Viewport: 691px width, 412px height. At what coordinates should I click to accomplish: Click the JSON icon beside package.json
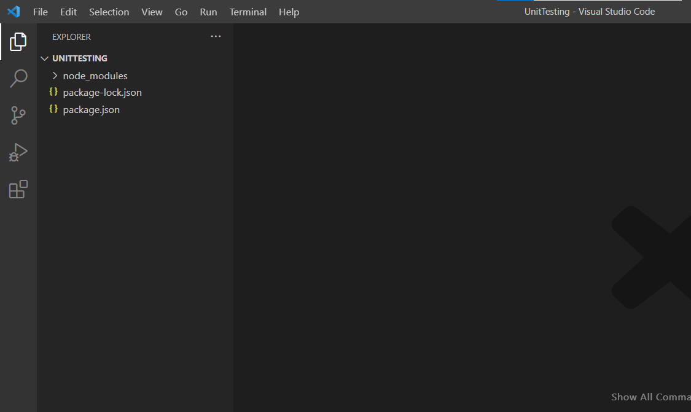53,109
